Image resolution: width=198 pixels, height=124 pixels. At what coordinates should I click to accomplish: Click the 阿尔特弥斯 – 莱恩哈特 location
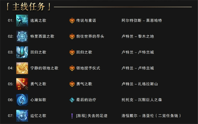(x=142, y=20)
